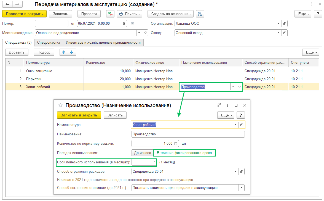Click Добавить row button

click(17, 52)
